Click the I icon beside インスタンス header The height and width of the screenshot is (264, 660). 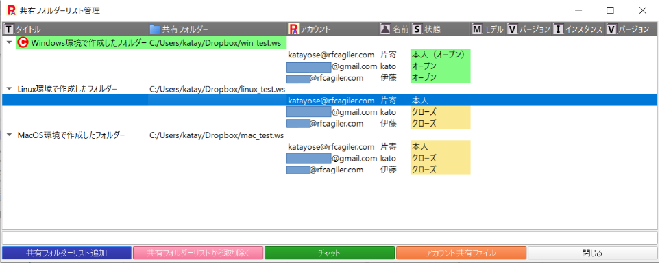(x=558, y=29)
